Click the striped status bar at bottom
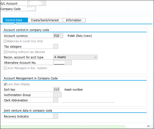 tap(63, 126)
